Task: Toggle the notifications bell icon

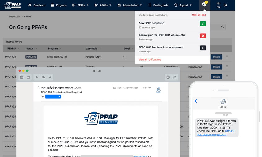Action: point(205,5)
